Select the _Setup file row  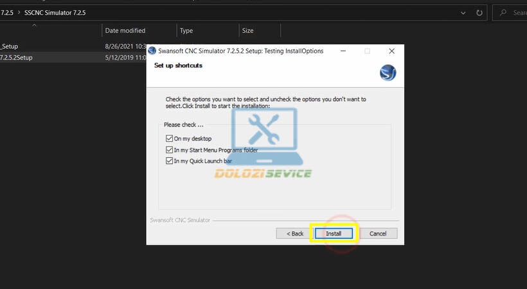coord(73,46)
